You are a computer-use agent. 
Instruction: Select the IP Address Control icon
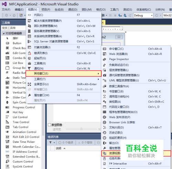[7, 151]
